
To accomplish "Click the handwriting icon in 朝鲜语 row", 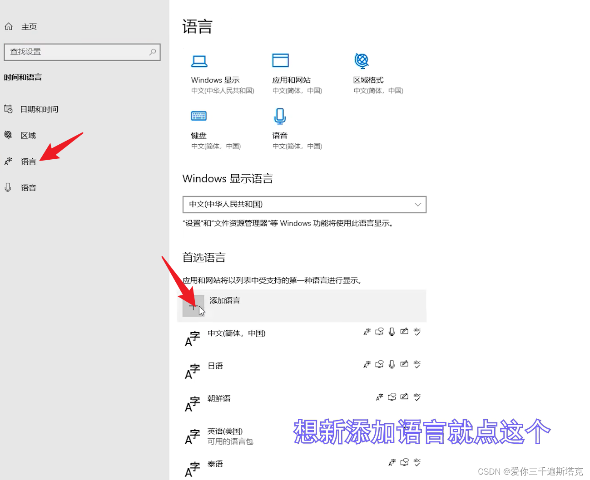I will 404,397.
